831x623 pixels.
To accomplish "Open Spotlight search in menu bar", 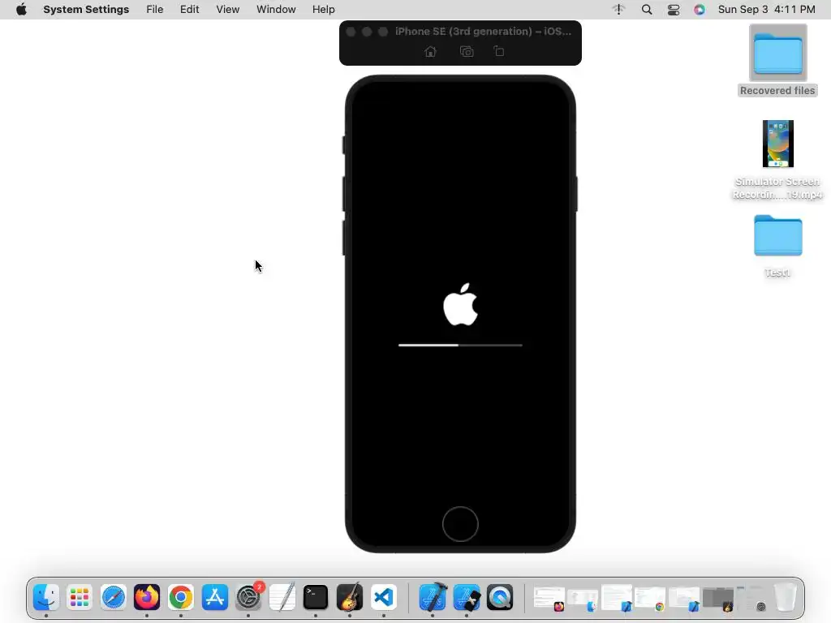I will tap(647, 10).
